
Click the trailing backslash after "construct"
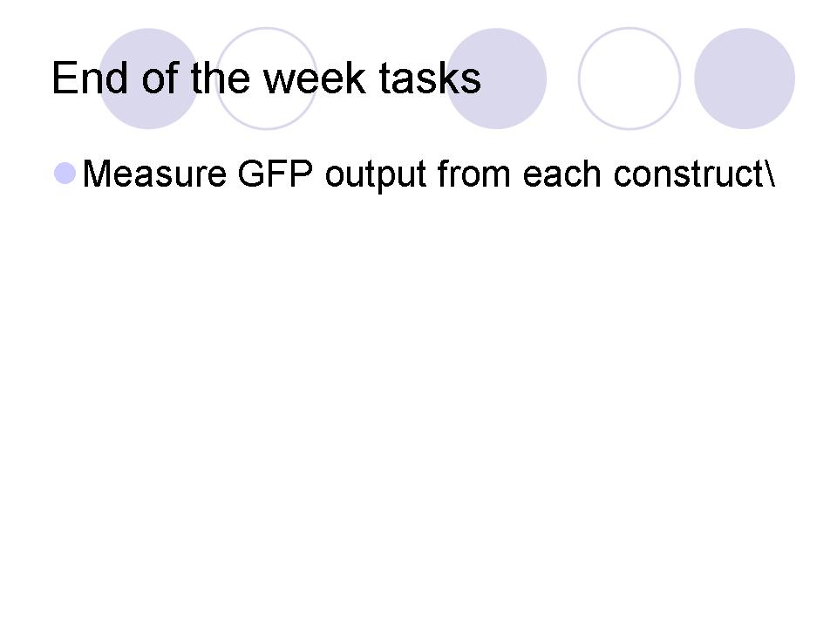[768, 174]
